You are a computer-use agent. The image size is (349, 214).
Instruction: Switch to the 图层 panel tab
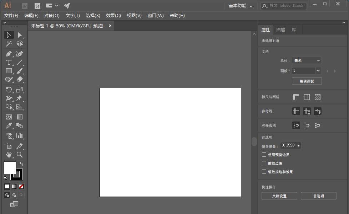click(280, 30)
